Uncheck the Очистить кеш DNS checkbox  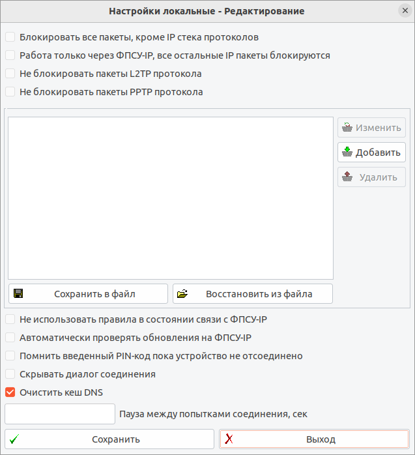10,392
